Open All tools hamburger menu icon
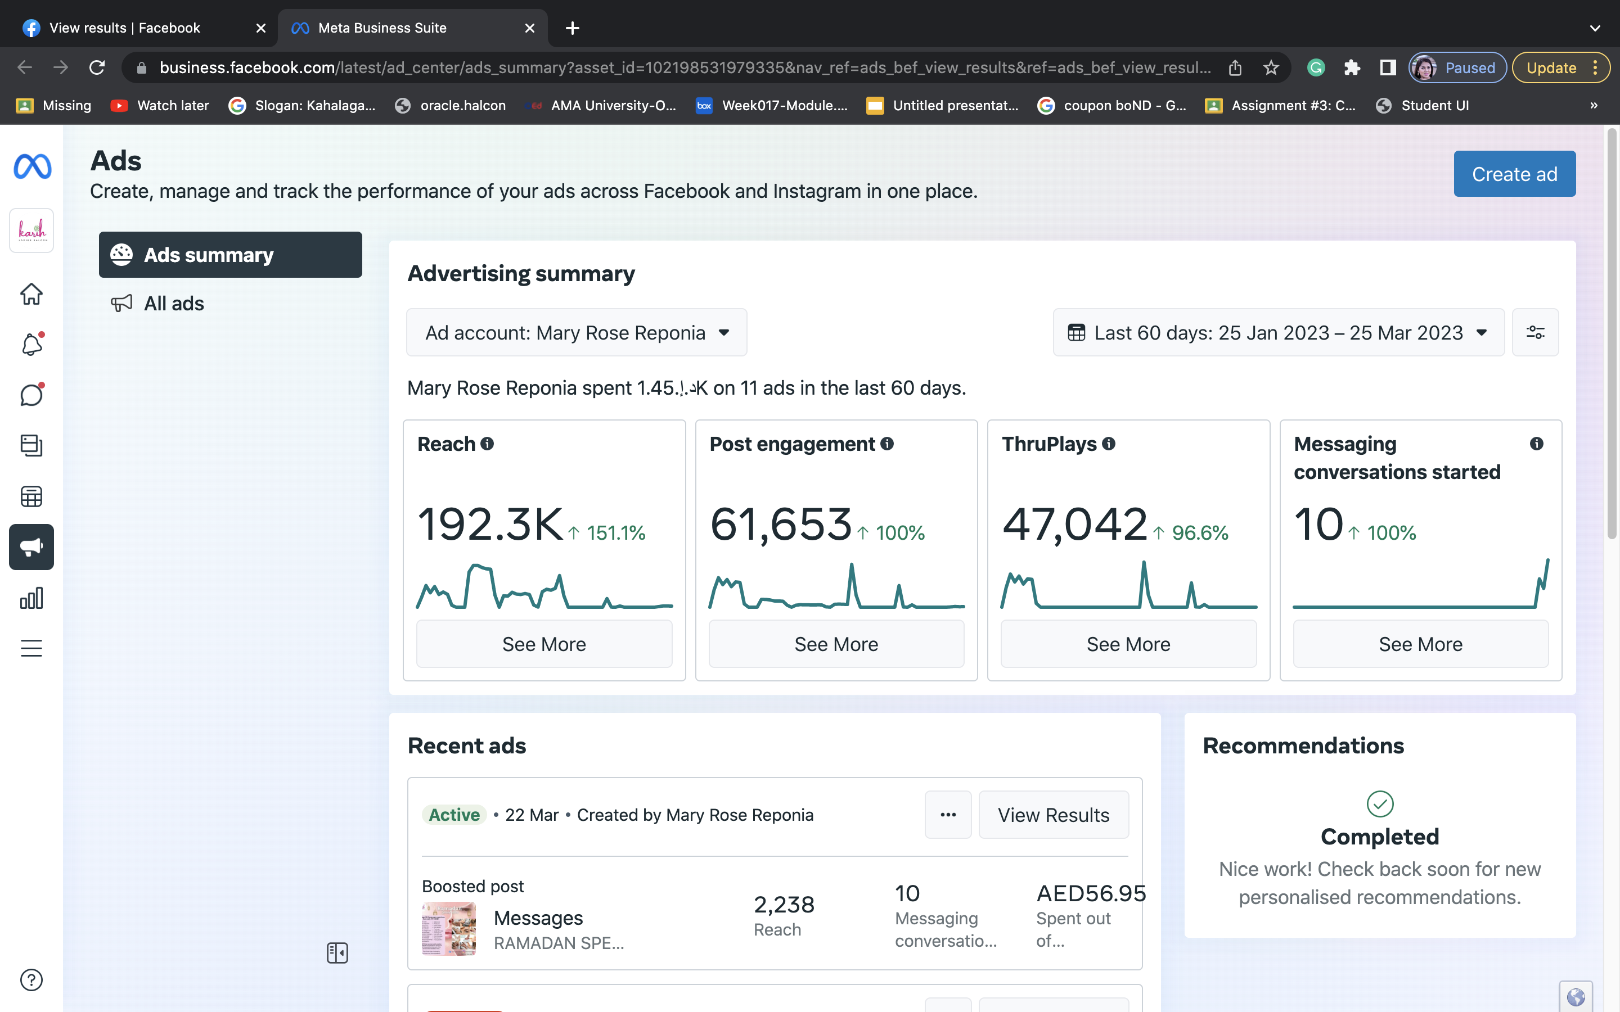1620x1012 pixels. pyautogui.click(x=31, y=648)
